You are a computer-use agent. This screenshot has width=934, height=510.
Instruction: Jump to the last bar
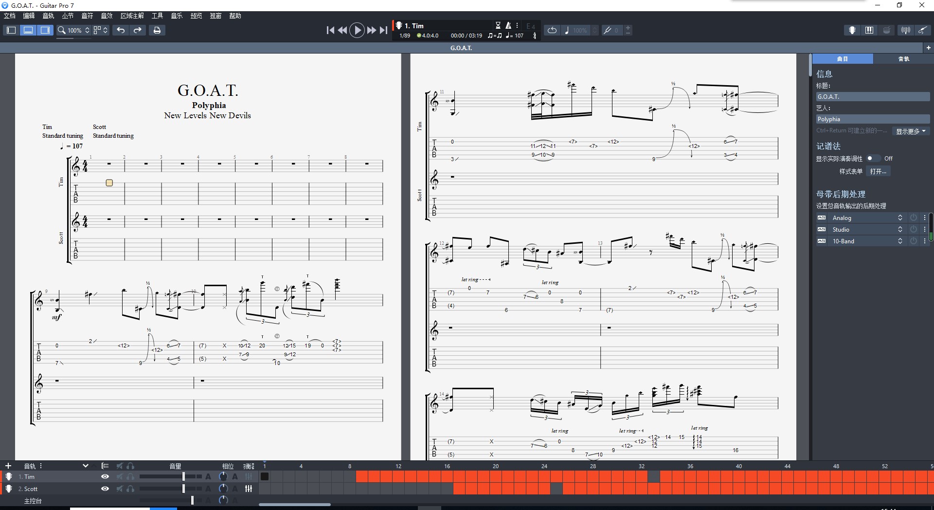point(384,30)
